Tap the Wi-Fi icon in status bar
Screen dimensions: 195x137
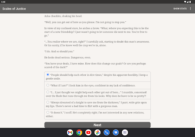(185, 2)
